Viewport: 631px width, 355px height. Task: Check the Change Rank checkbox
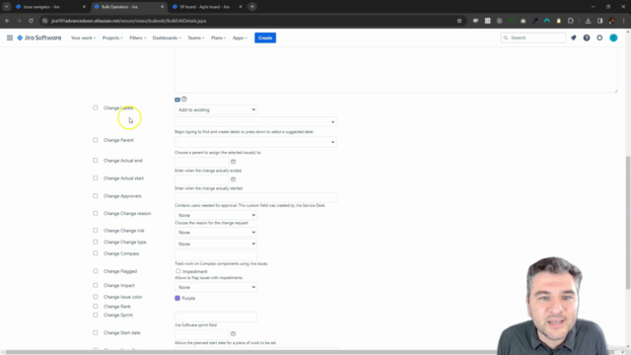click(x=96, y=307)
